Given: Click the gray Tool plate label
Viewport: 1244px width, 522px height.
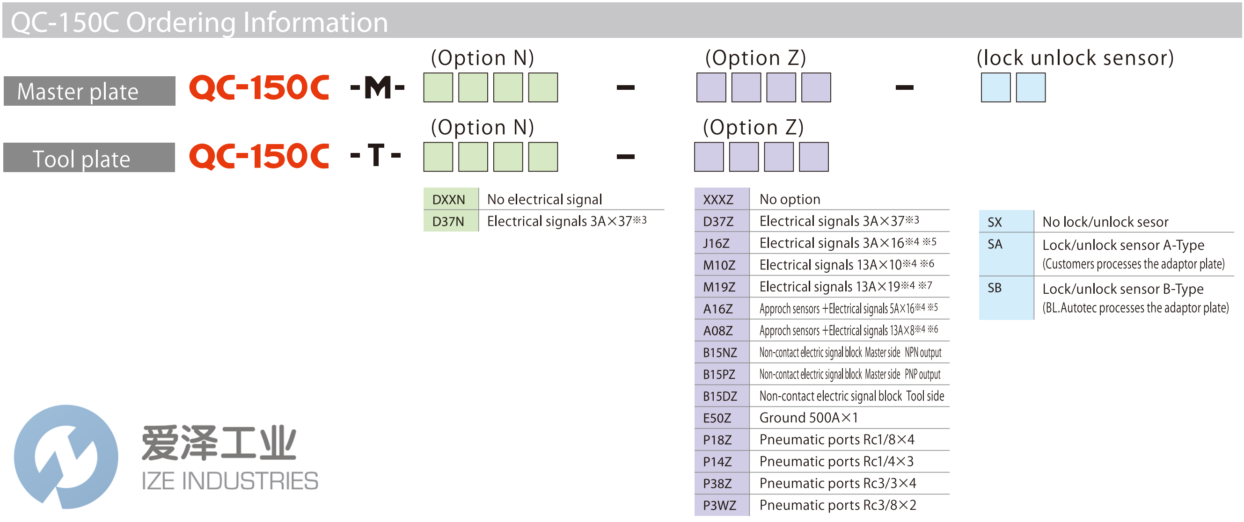Looking at the screenshot, I should tap(89, 158).
